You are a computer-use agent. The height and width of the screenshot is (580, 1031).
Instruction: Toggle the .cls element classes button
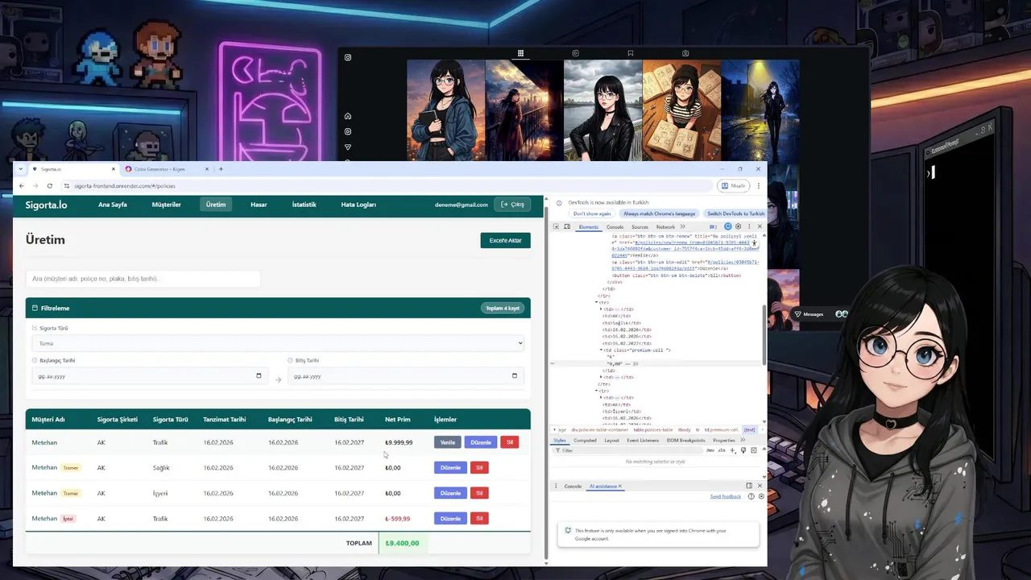click(x=721, y=450)
